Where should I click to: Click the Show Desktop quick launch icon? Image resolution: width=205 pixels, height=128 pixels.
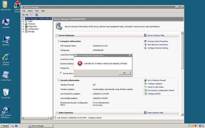[16, 126]
